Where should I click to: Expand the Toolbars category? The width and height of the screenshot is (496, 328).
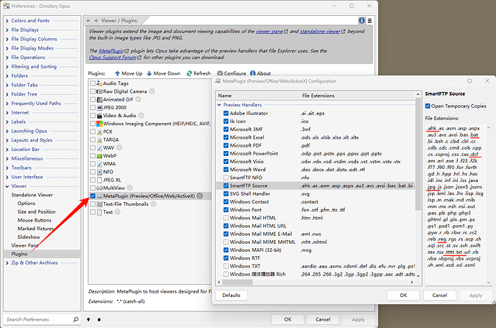click(7, 168)
